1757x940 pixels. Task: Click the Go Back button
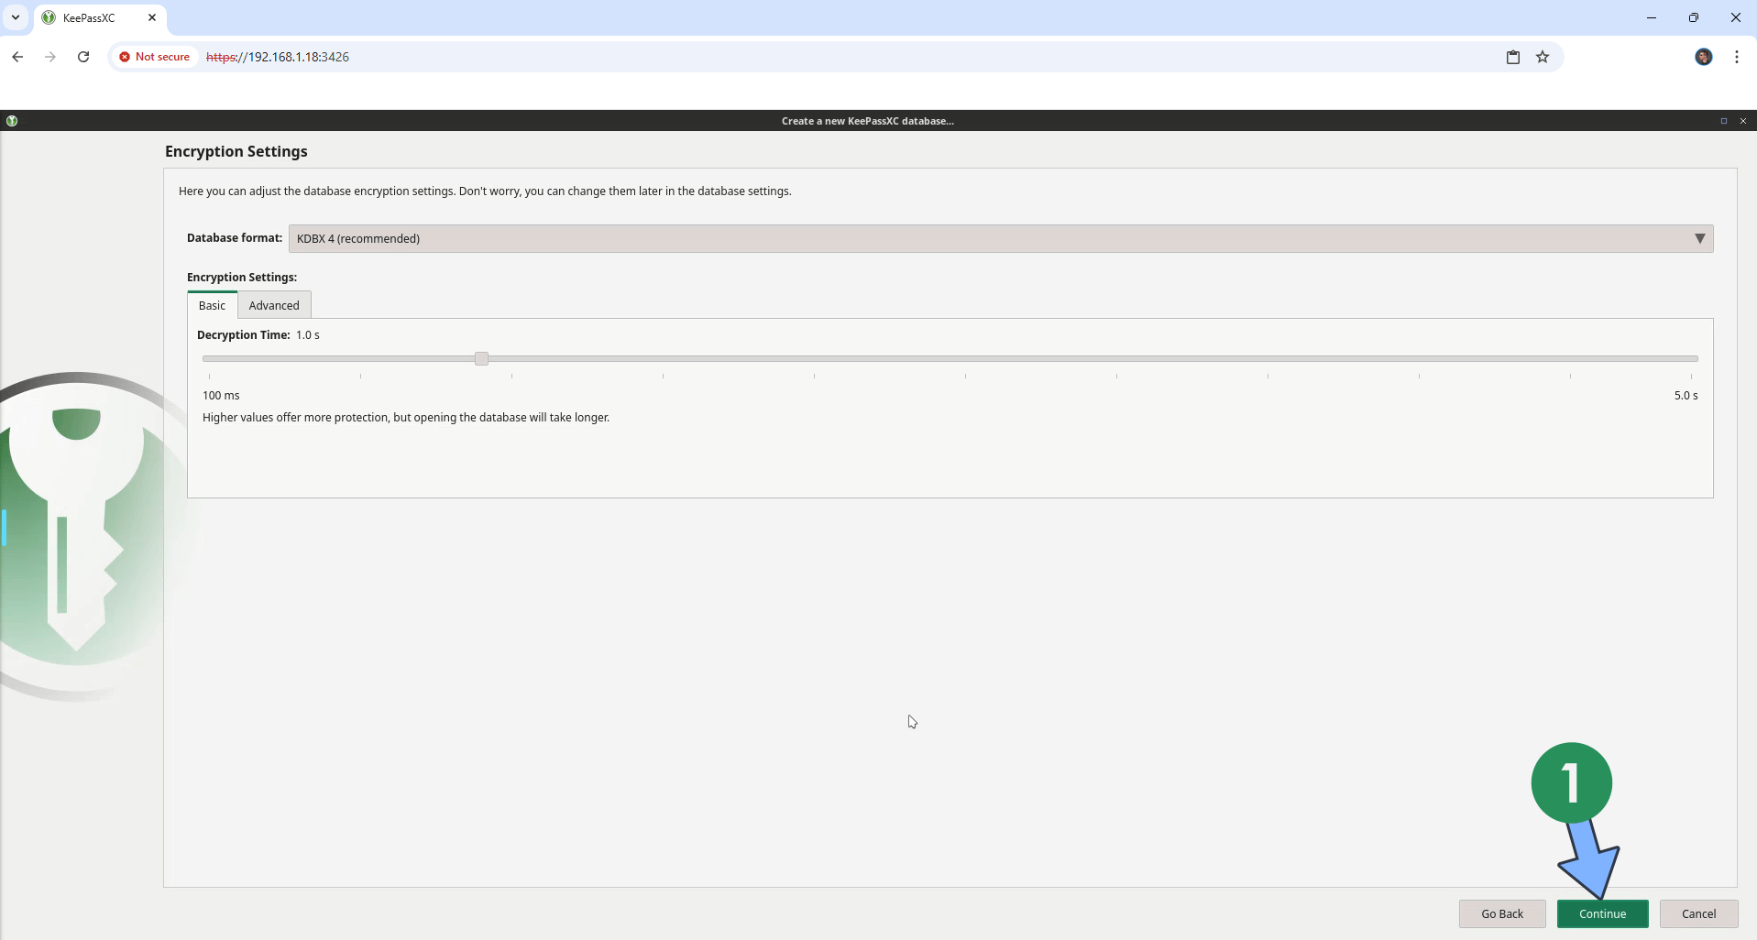coord(1502,913)
